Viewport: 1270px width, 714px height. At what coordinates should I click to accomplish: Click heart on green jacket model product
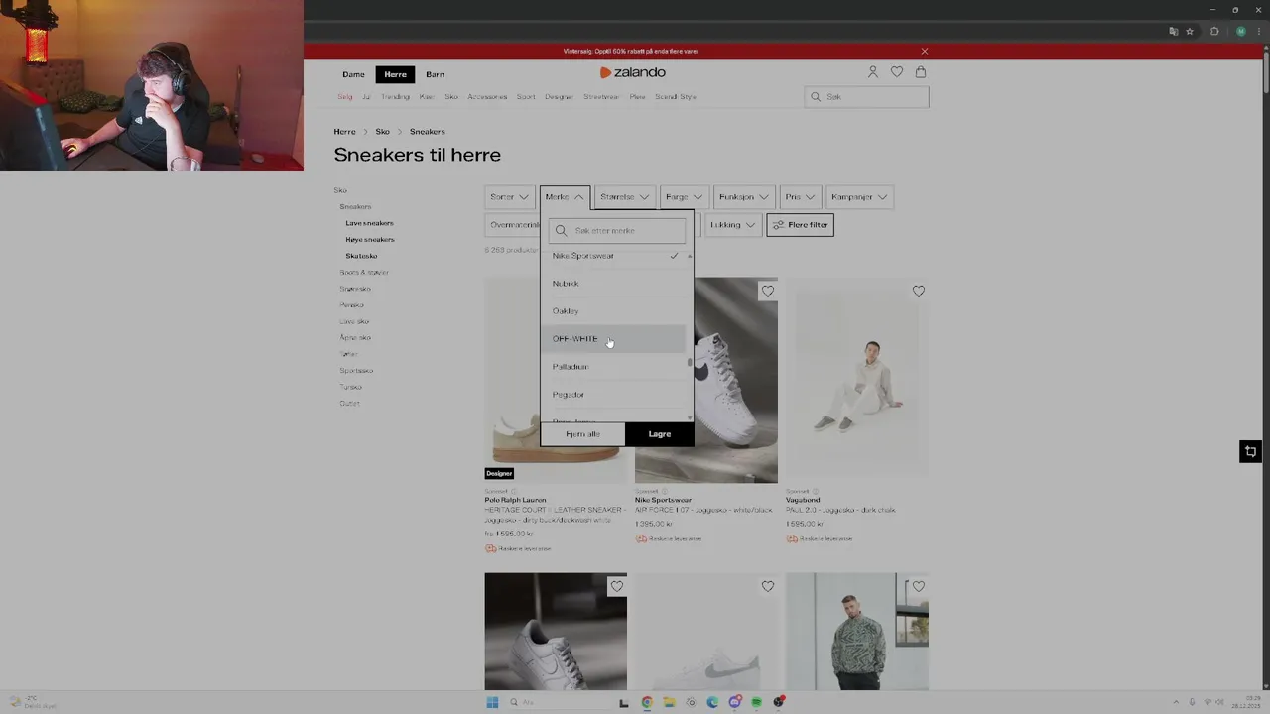point(919,586)
